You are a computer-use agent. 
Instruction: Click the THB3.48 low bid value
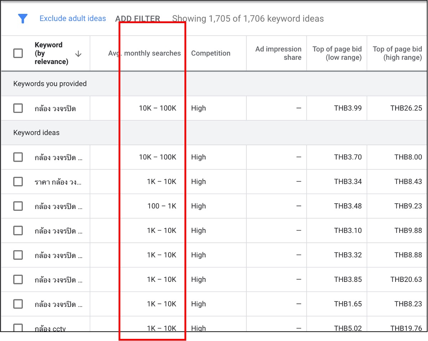(x=348, y=206)
